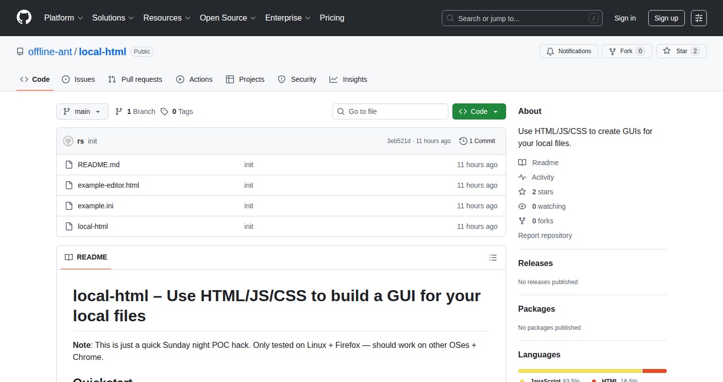Open appearance settings icon in header

[x=699, y=18]
